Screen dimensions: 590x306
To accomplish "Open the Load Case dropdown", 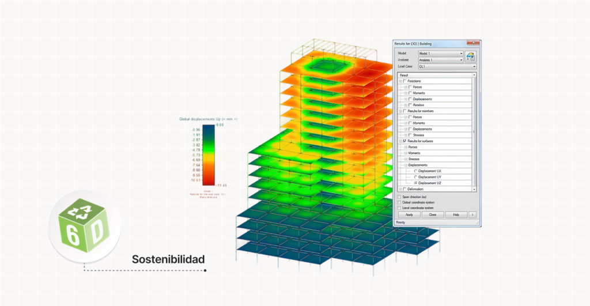I will pyautogui.click(x=474, y=67).
